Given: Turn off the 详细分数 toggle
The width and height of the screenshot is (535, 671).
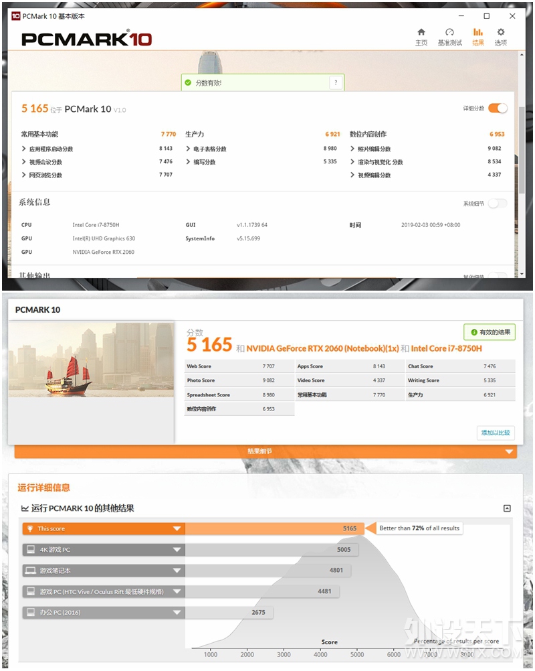Looking at the screenshot, I should pos(498,108).
